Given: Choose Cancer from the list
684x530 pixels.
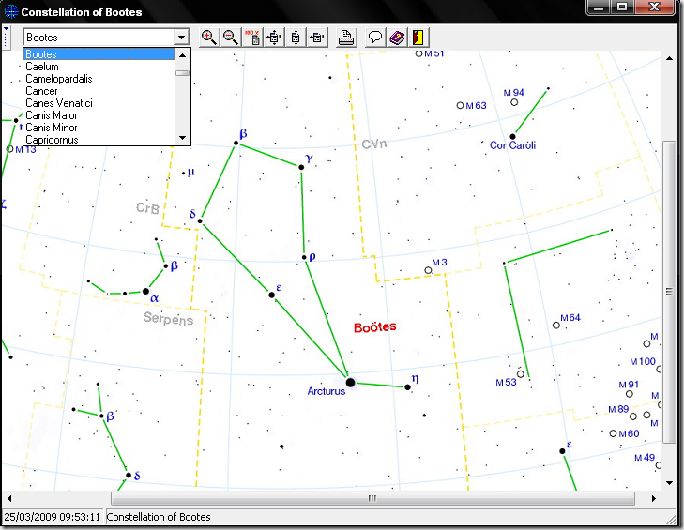Looking at the screenshot, I should (x=99, y=91).
